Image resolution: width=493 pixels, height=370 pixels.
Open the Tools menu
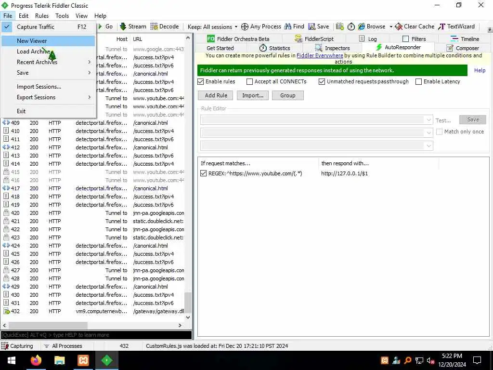pyautogui.click(x=62, y=16)
